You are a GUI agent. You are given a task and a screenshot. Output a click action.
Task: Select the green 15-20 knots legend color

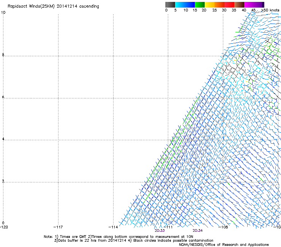click(200, 5)
